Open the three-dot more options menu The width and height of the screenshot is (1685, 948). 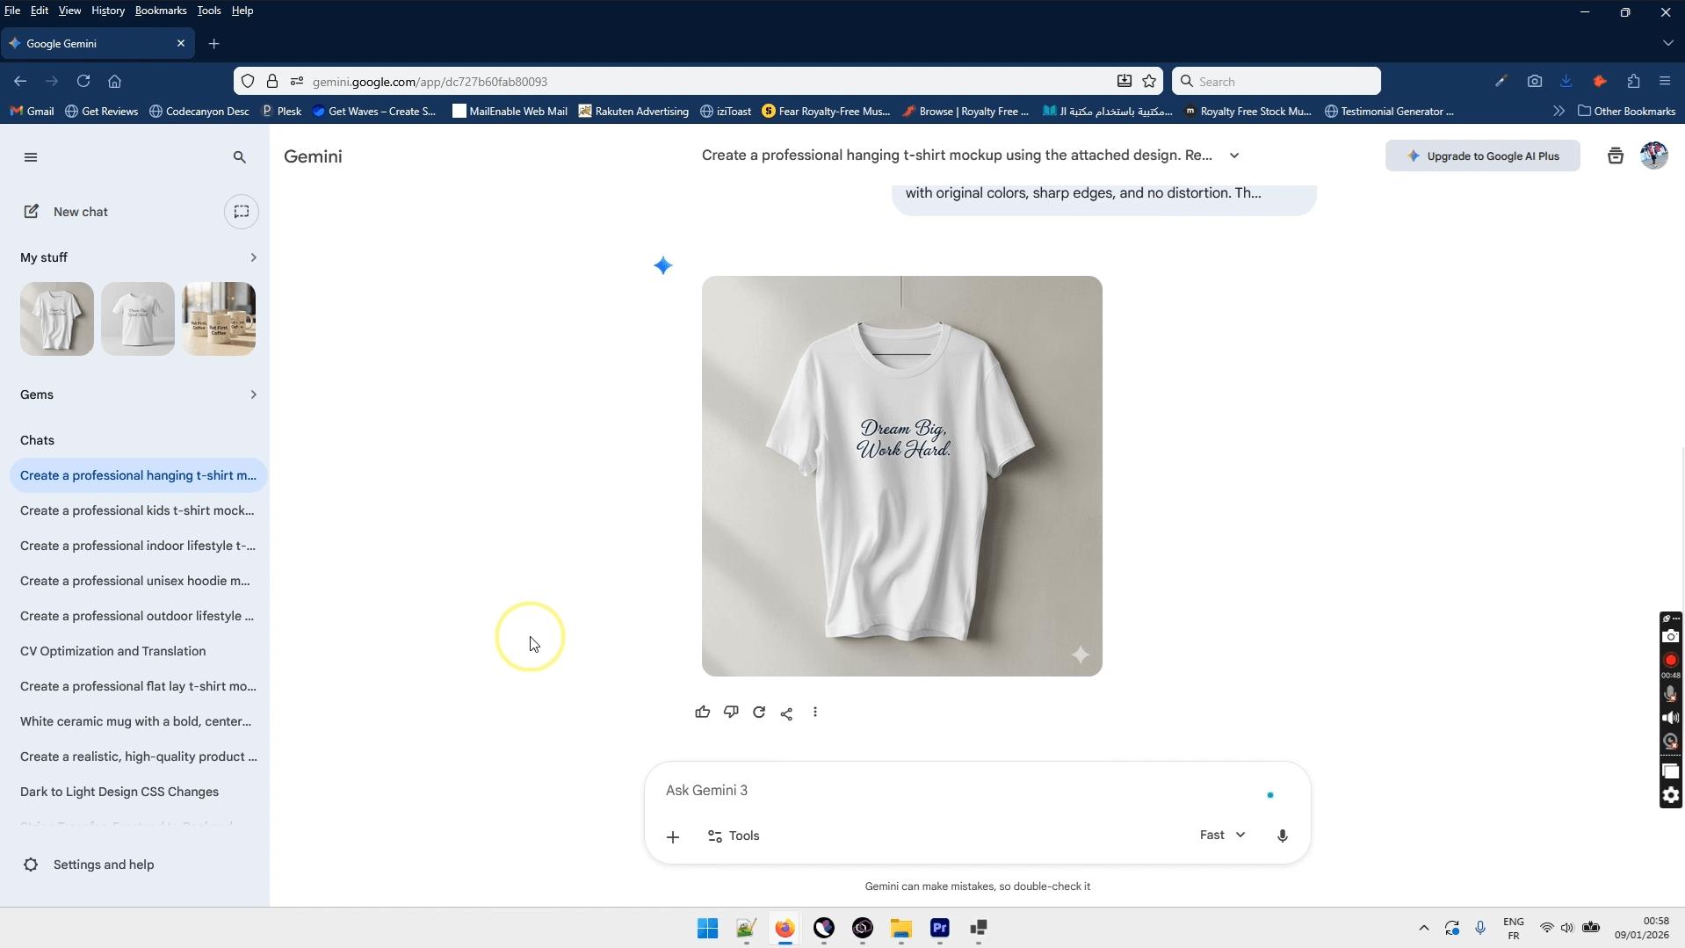[815, 713]
